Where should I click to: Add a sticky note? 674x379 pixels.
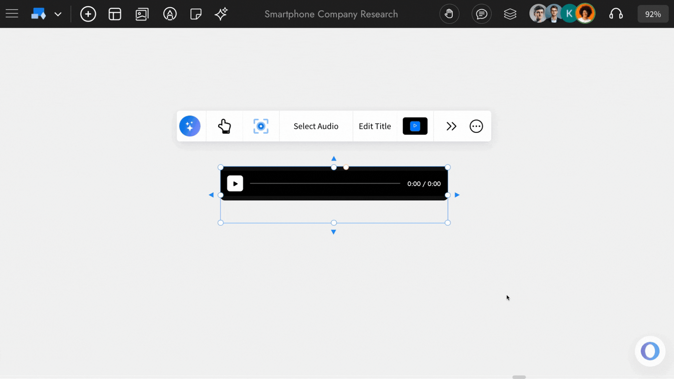196,14
